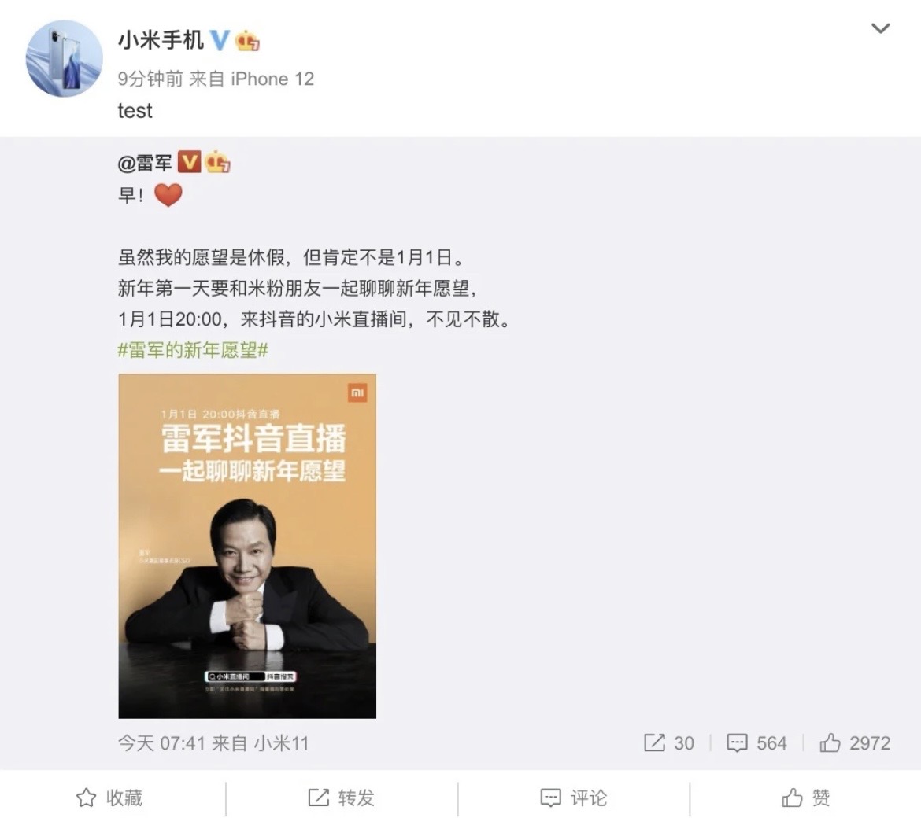Open the 雷军抖音直播 poster image
This screenshot has height=818, width=921.
247,546
